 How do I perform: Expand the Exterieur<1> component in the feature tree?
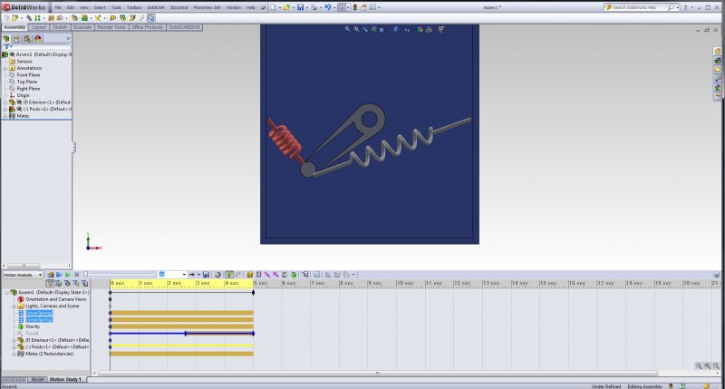[5, 102]
